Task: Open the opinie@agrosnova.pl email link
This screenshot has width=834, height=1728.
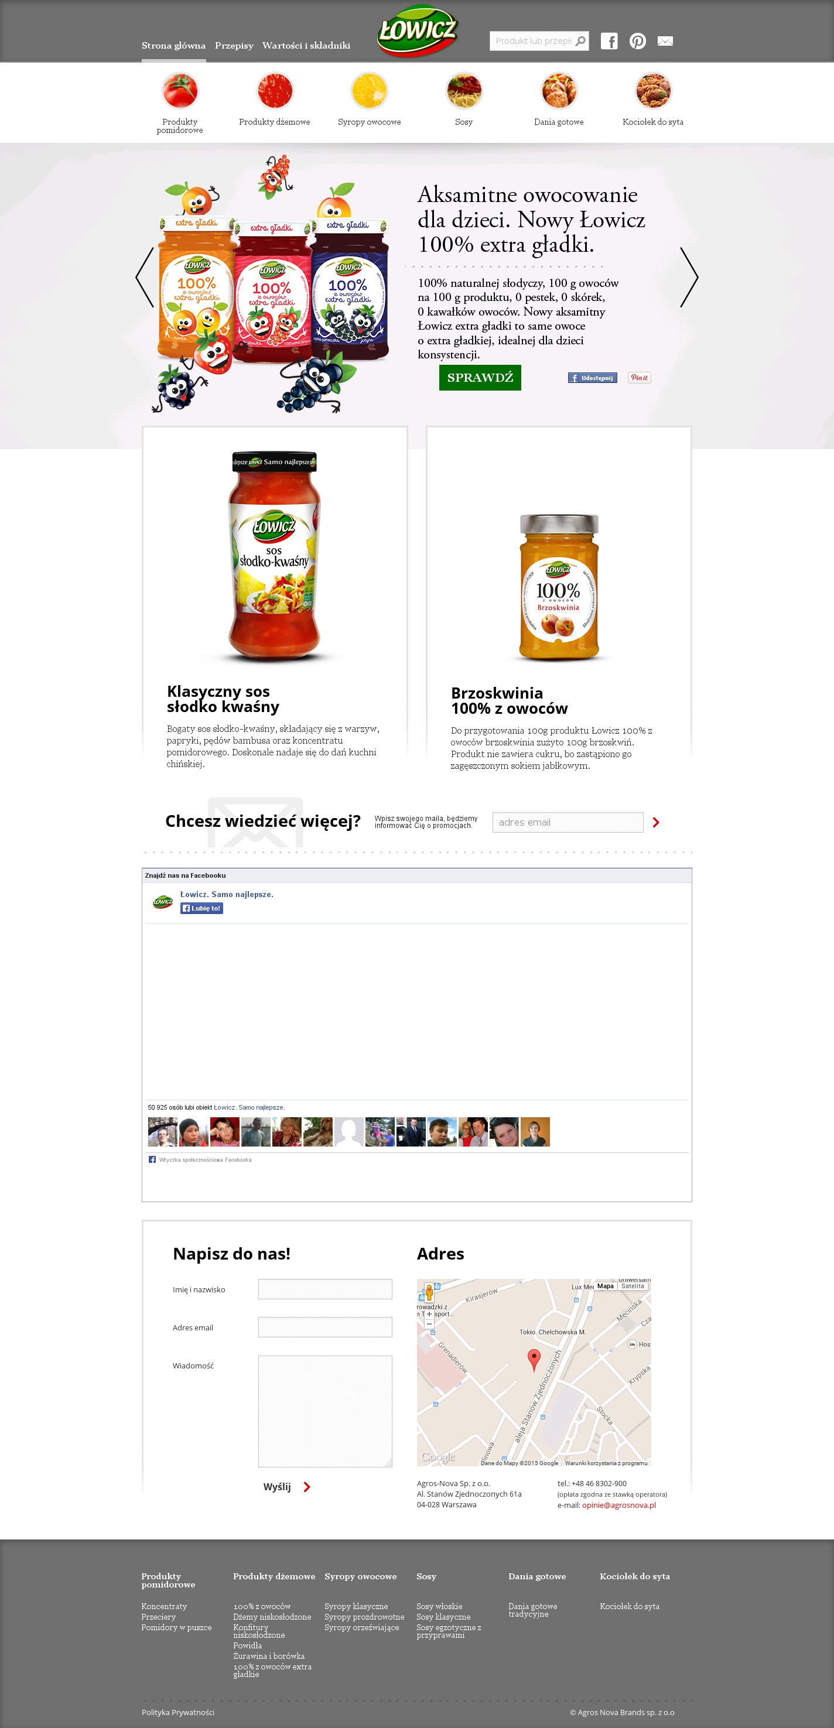Action: coord(618,1505)
